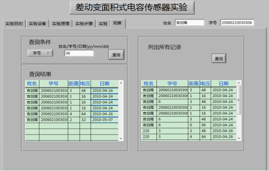Click down arrow of all-records table scrollbar
The height and width of the screenshot is (171, 269).
coord(239,138)
